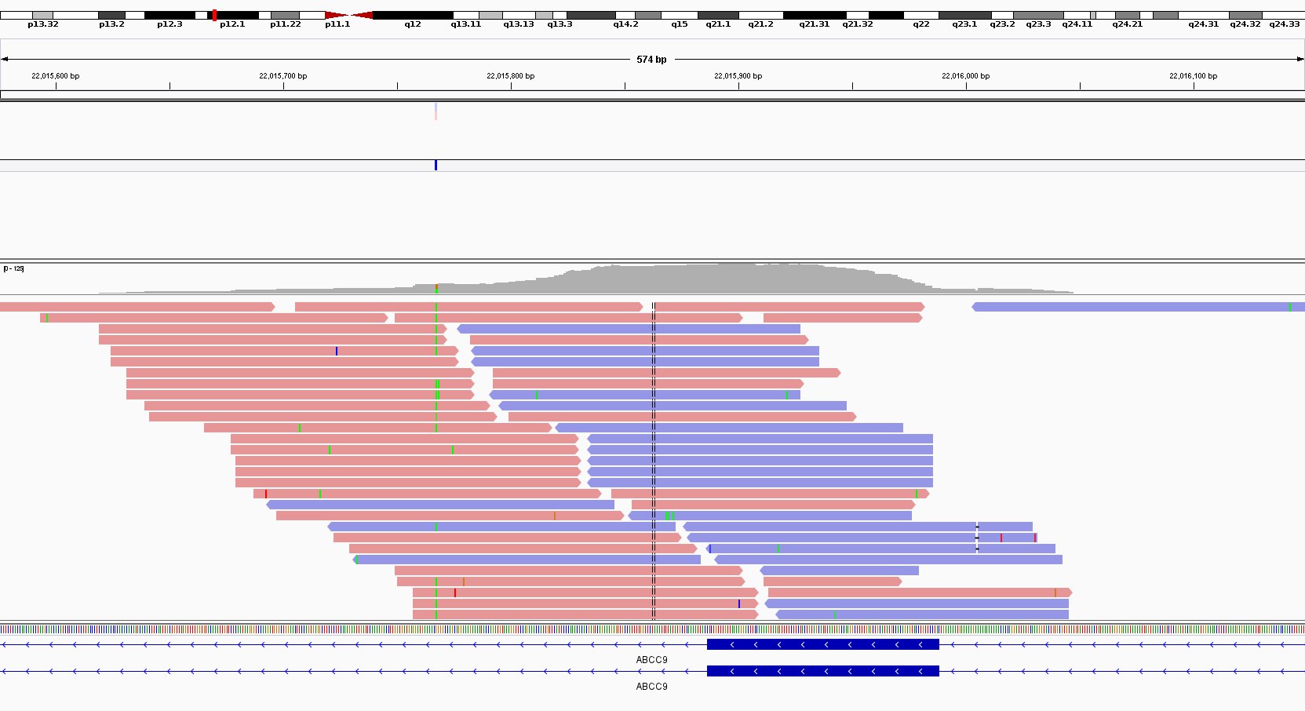
Task: Click the upper ABCC9 gene label
Action: click(x=651, y=660)
